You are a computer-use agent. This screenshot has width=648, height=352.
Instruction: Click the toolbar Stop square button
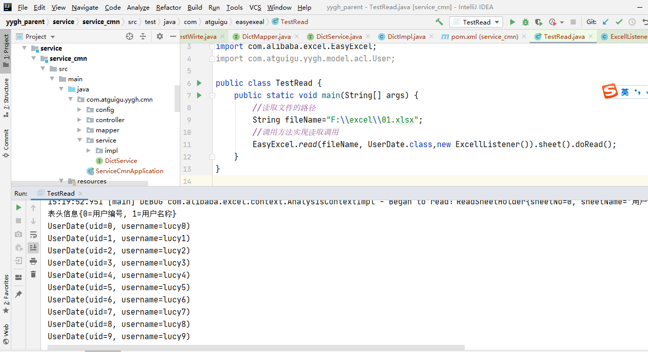pos(573,22)
